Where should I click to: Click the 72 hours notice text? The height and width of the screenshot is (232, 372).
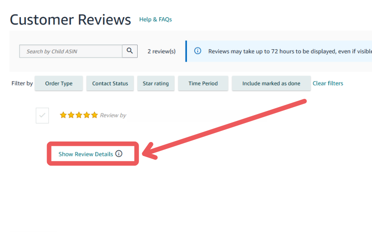click(x=290, y=52)
